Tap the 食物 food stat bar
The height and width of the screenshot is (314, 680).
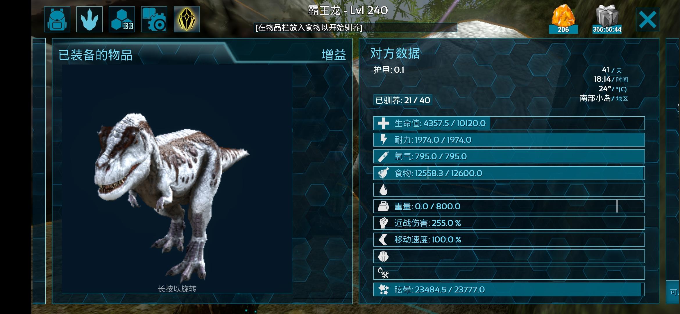pos(509,173)
